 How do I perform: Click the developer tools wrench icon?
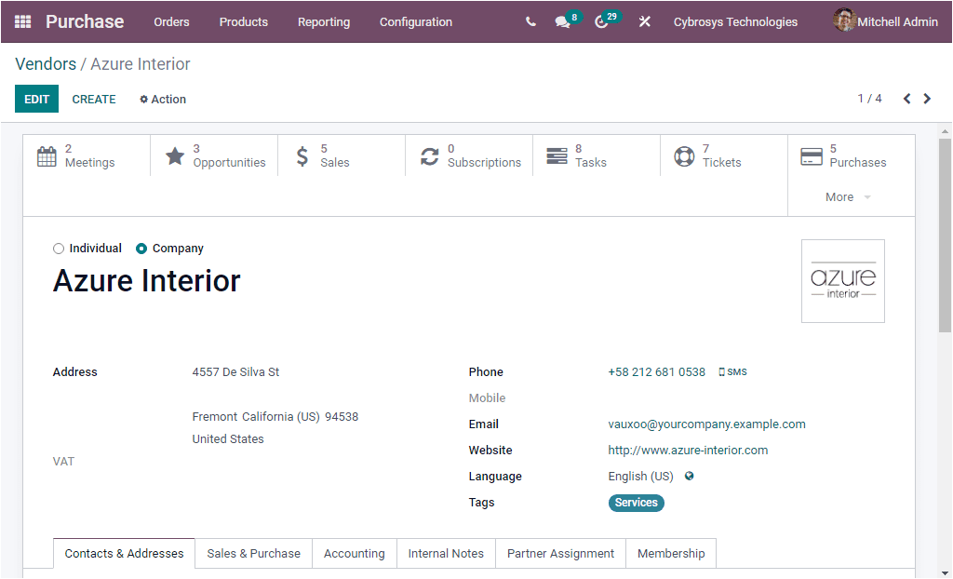[x=645, y=21]
